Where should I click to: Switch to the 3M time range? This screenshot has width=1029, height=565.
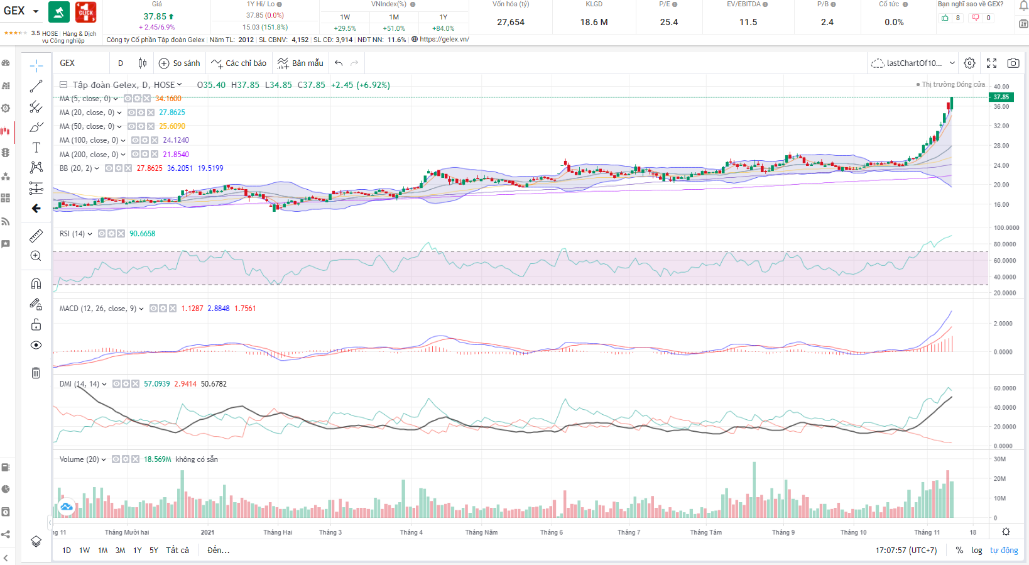[x=120, y=550]
